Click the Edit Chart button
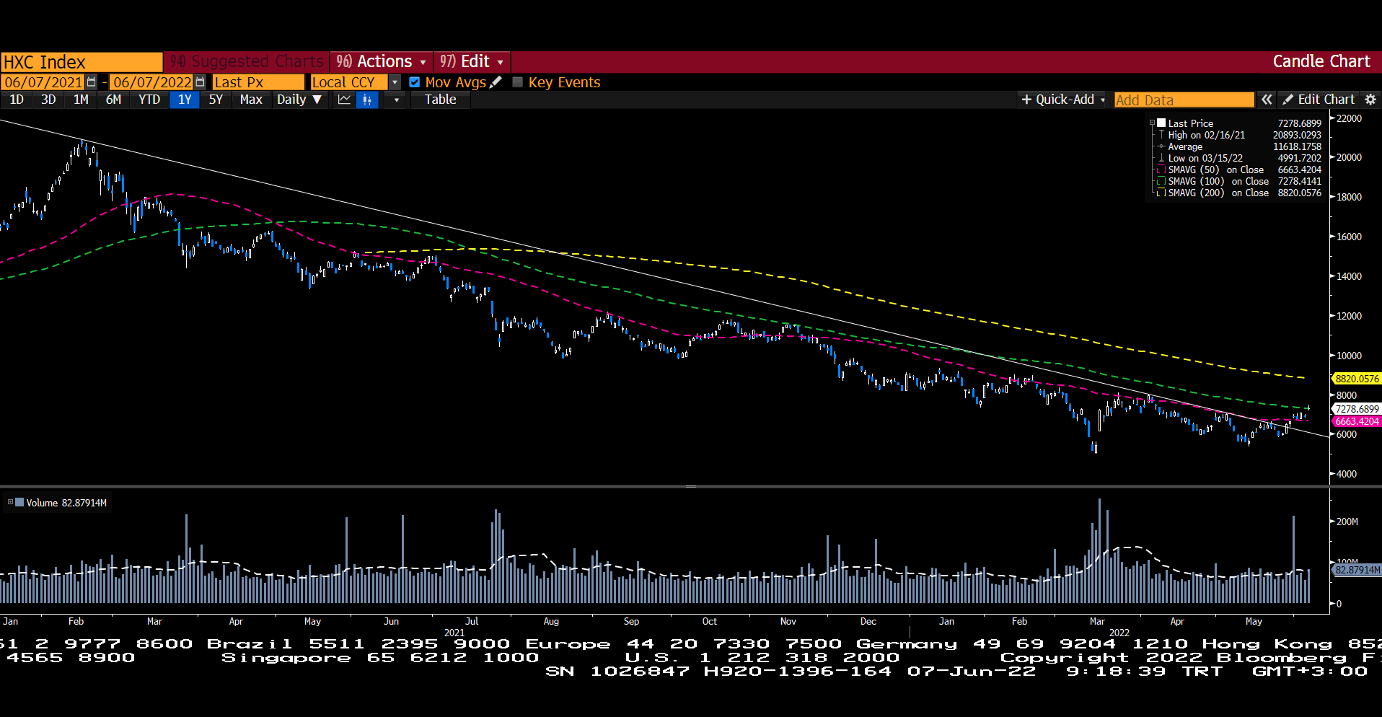The width and height of the screenshot is (1382, 717). pyautogui.click(x=1319, y=100)
